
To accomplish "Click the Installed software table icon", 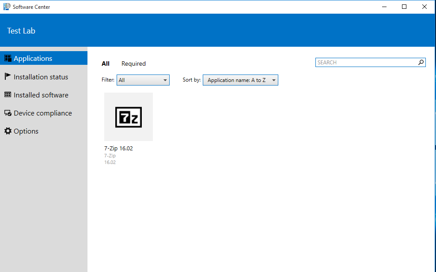I will [8, 95].
